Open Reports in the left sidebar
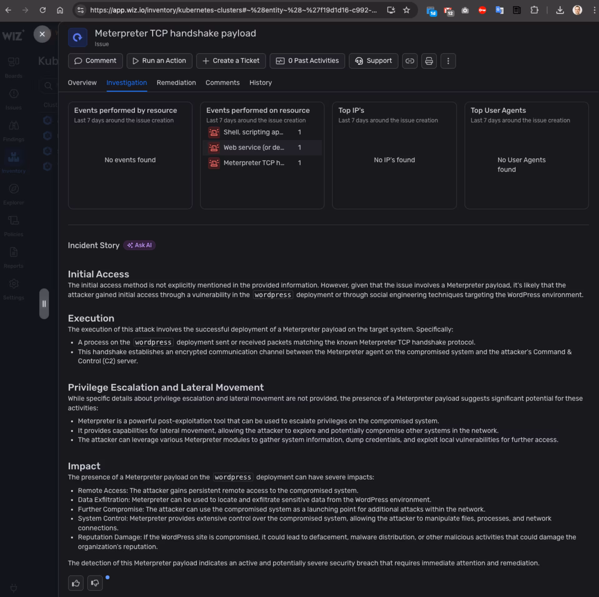Image resolution: width=599 pixels, height=597 pixels. [13, 257]
